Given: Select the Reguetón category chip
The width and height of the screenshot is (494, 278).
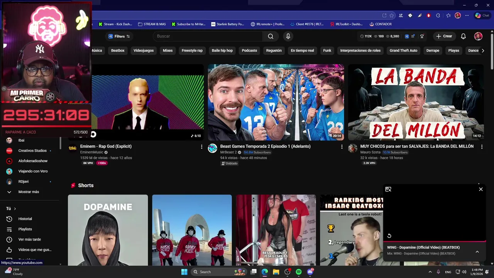Looking at the screenshot, I should (274, 51).
